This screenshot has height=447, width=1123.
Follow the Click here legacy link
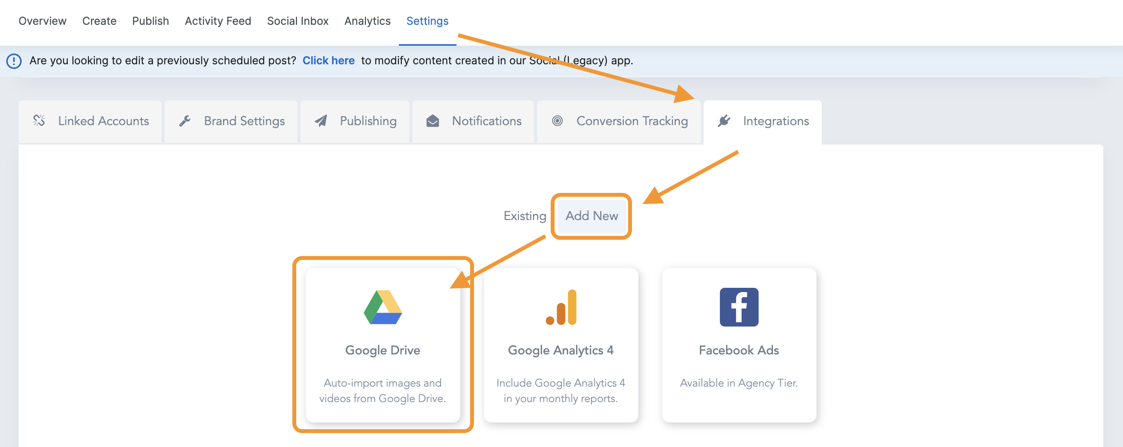pos(328,60)
